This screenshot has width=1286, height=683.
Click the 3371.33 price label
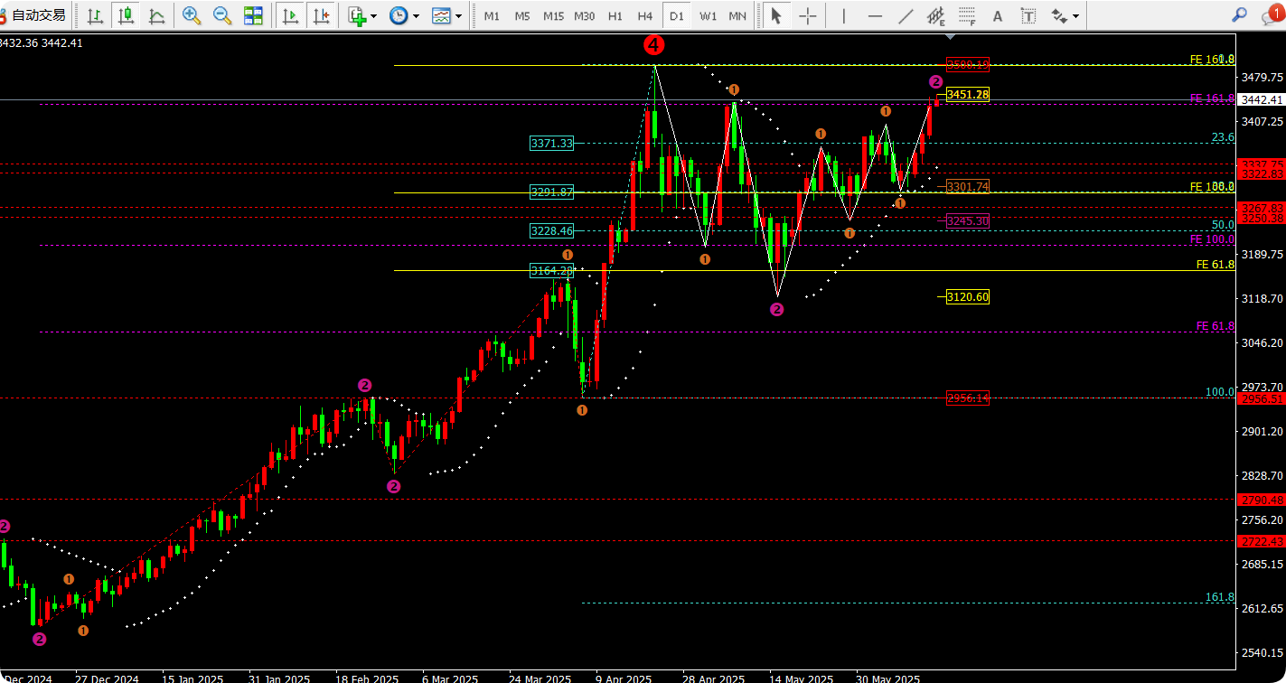coord(552,143)
